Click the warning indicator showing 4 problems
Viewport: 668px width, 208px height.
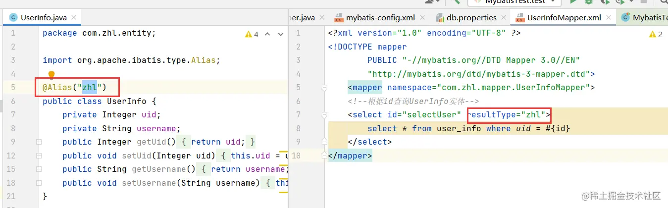coord(252,34)
